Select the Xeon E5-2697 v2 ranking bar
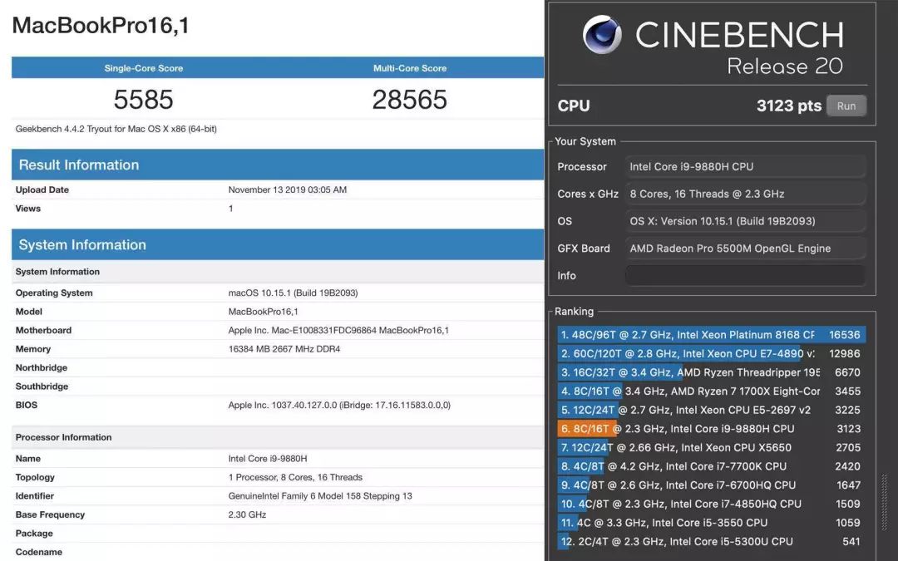 710,410
